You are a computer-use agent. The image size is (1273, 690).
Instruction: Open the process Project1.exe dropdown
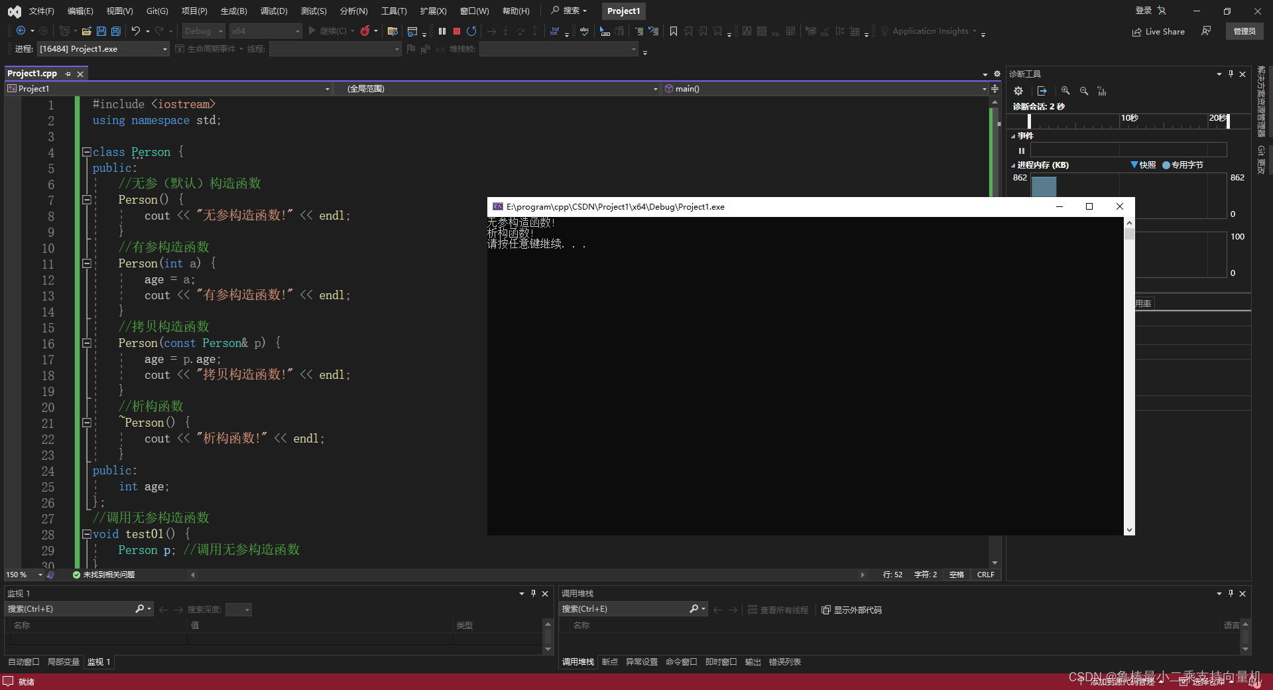point(103,49)
